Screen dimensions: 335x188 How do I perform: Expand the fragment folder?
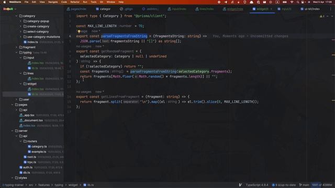[16, 48]
